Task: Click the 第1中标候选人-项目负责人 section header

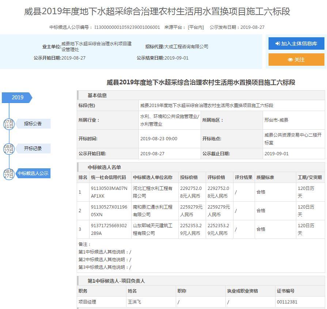Action: click(x=116, y=281)
